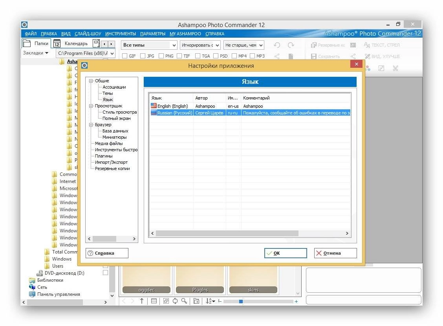Click the share icon right of Сохранить

353,56
